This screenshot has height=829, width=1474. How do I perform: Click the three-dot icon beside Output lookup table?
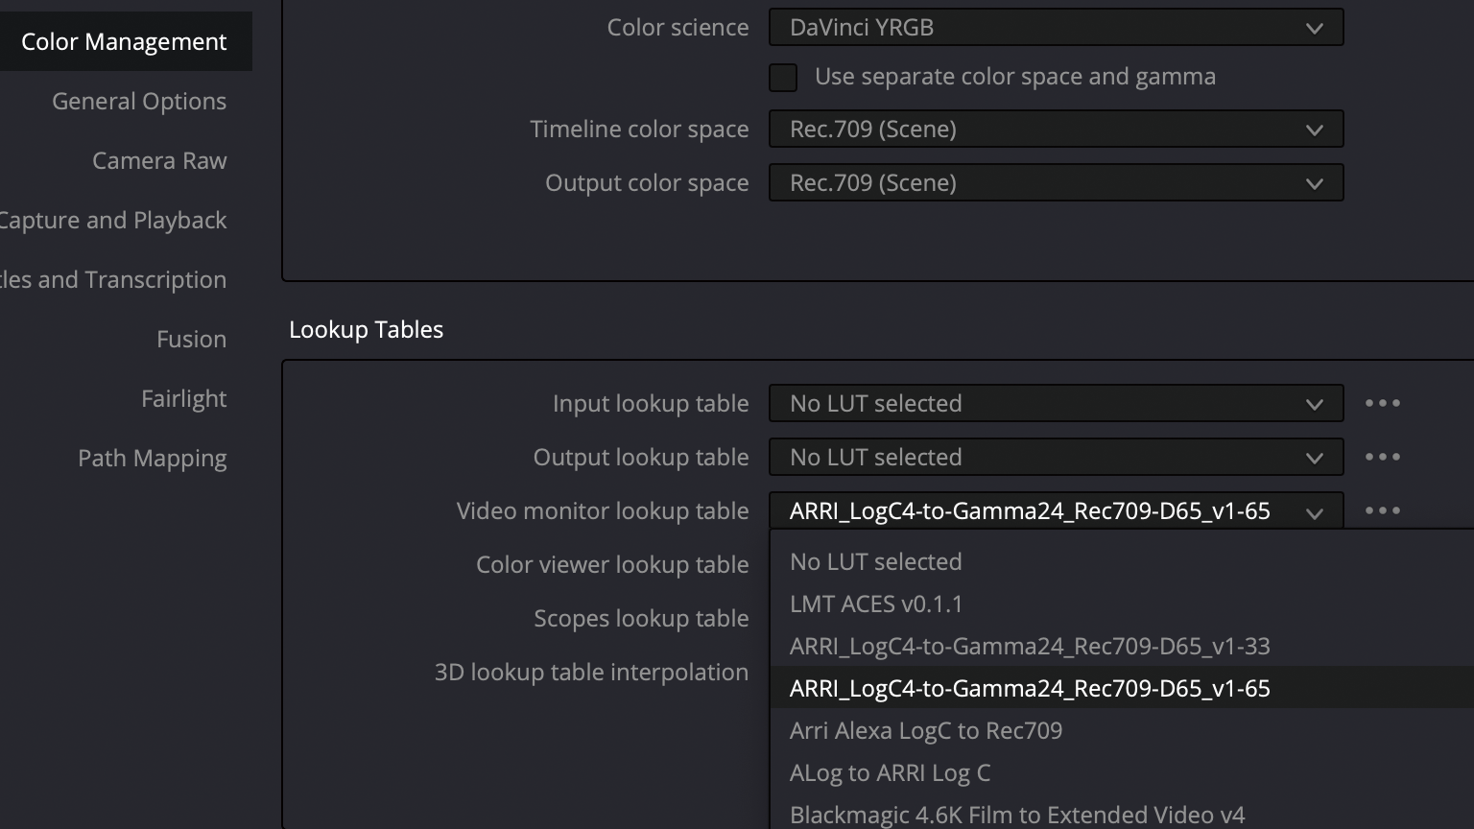pos(1382,458)
